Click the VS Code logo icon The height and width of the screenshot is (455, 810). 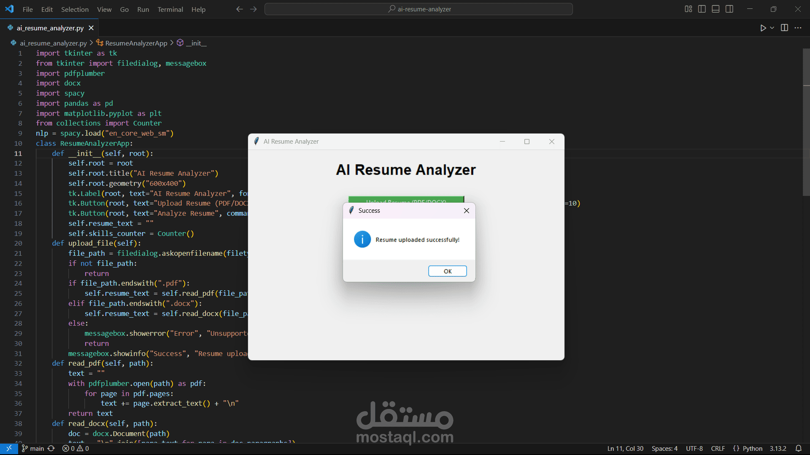click(9, 9)
